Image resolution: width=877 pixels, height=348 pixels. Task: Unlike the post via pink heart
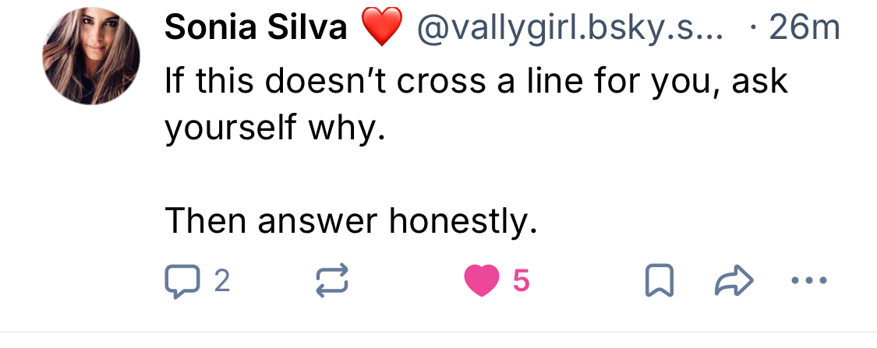481,281
